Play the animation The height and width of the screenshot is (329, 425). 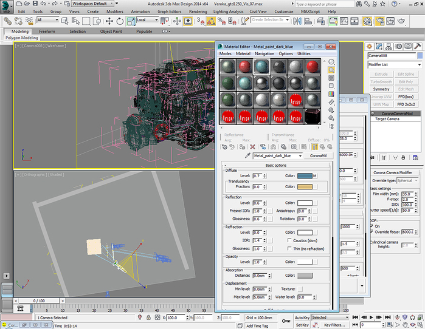(371, 317)
